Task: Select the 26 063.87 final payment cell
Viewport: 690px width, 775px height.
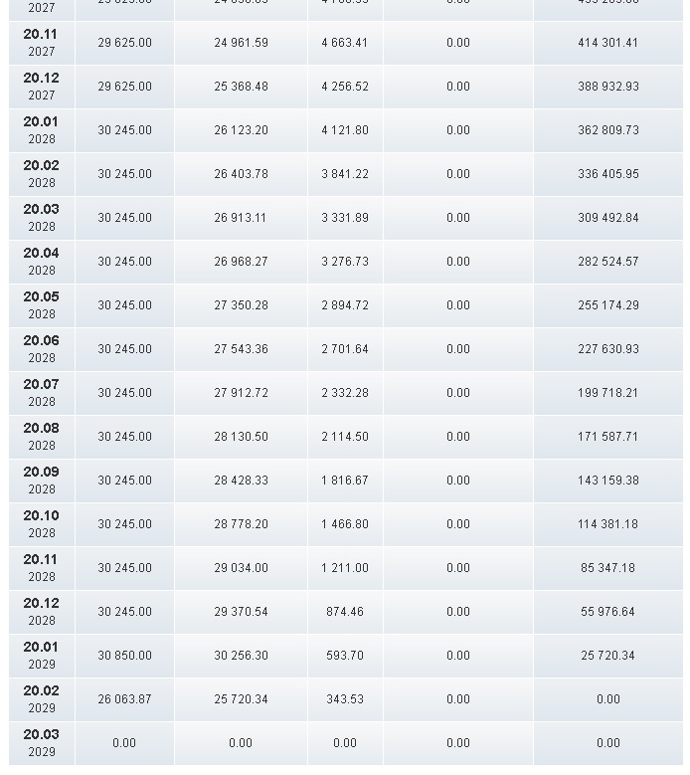Action: [124, 699]
